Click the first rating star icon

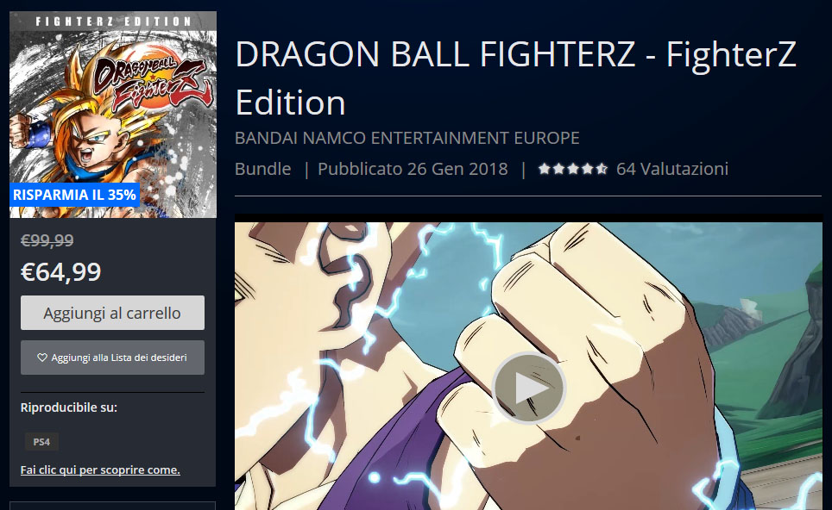point(544,169)
